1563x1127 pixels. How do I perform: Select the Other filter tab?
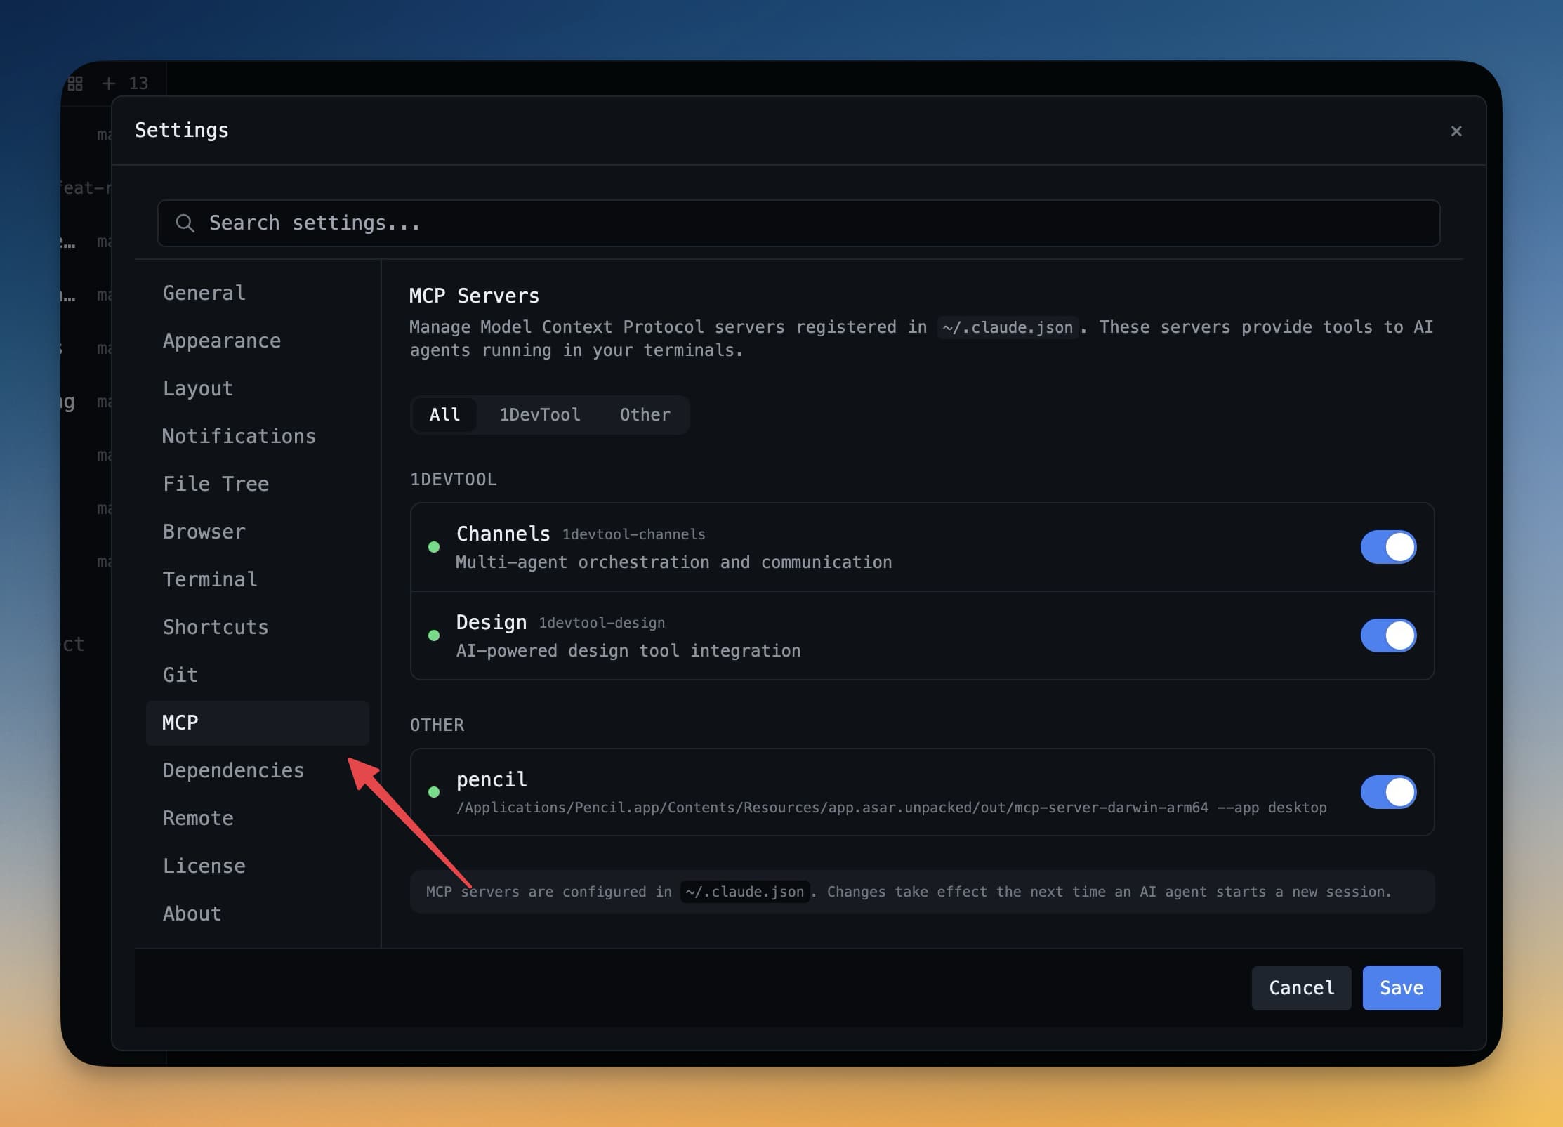[644, 414]
